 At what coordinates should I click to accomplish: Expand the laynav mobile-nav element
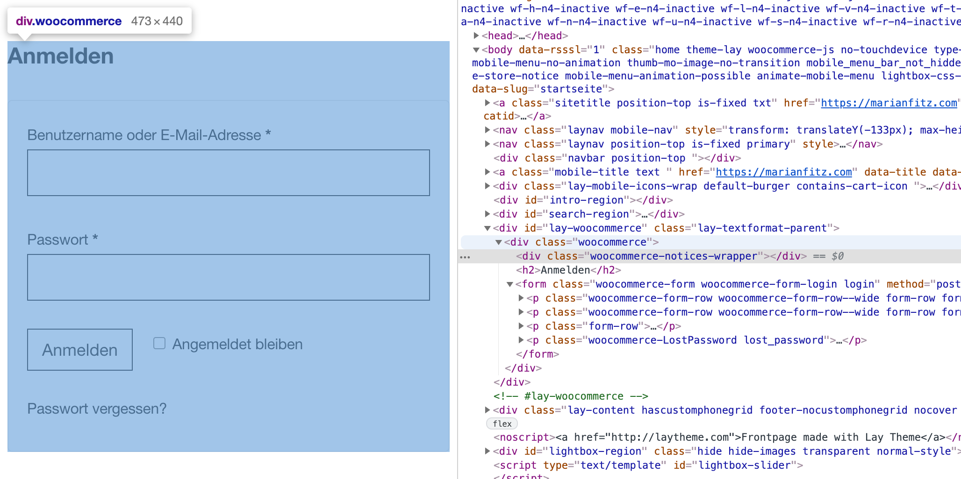pyautogui.click(x=487, y=130)
